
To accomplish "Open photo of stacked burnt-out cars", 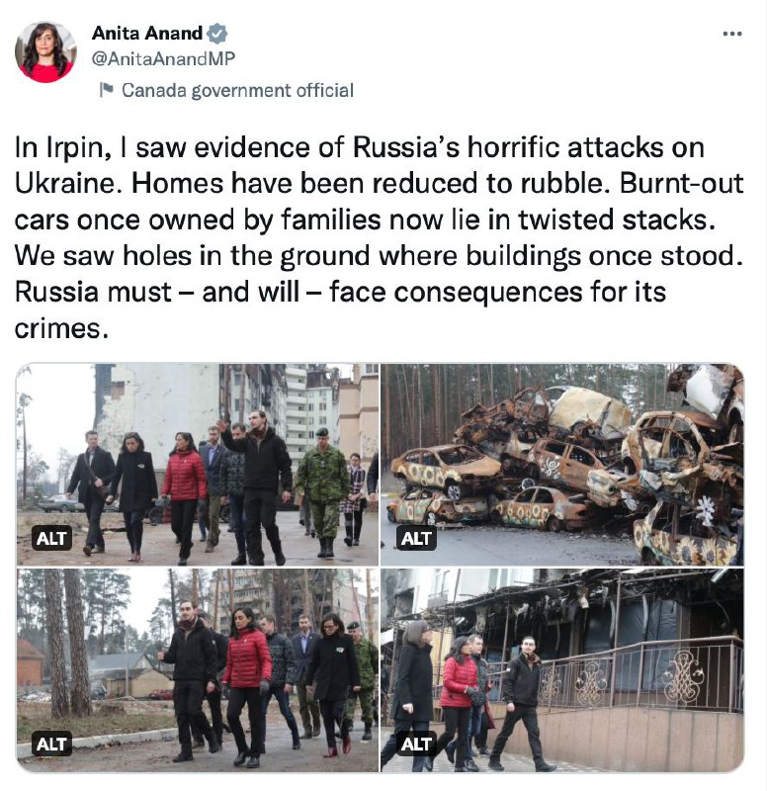I will coord(562,464).
